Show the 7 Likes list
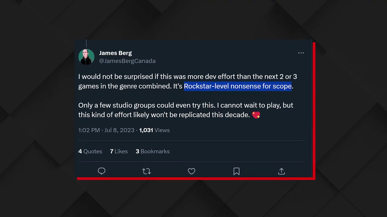 (119, 151)
